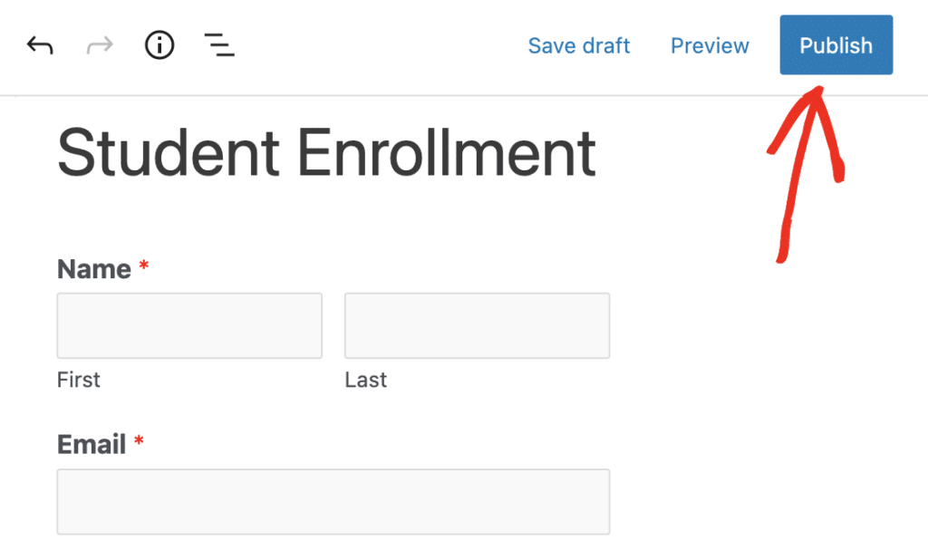Click the Last sublabel under the name box

click(x=365, y=380)
